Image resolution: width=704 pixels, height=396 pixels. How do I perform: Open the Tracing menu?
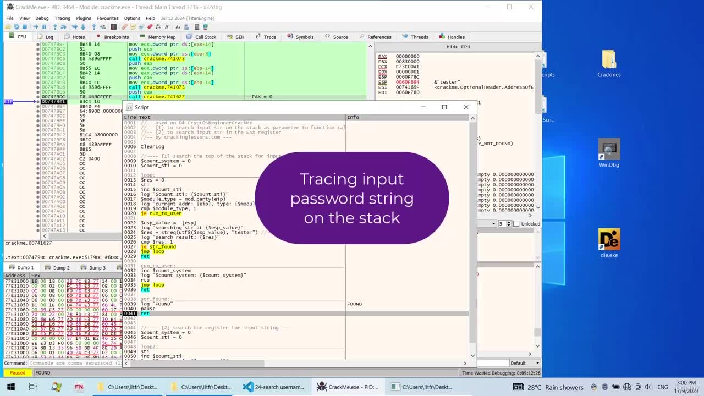click(x=62, y=18)
